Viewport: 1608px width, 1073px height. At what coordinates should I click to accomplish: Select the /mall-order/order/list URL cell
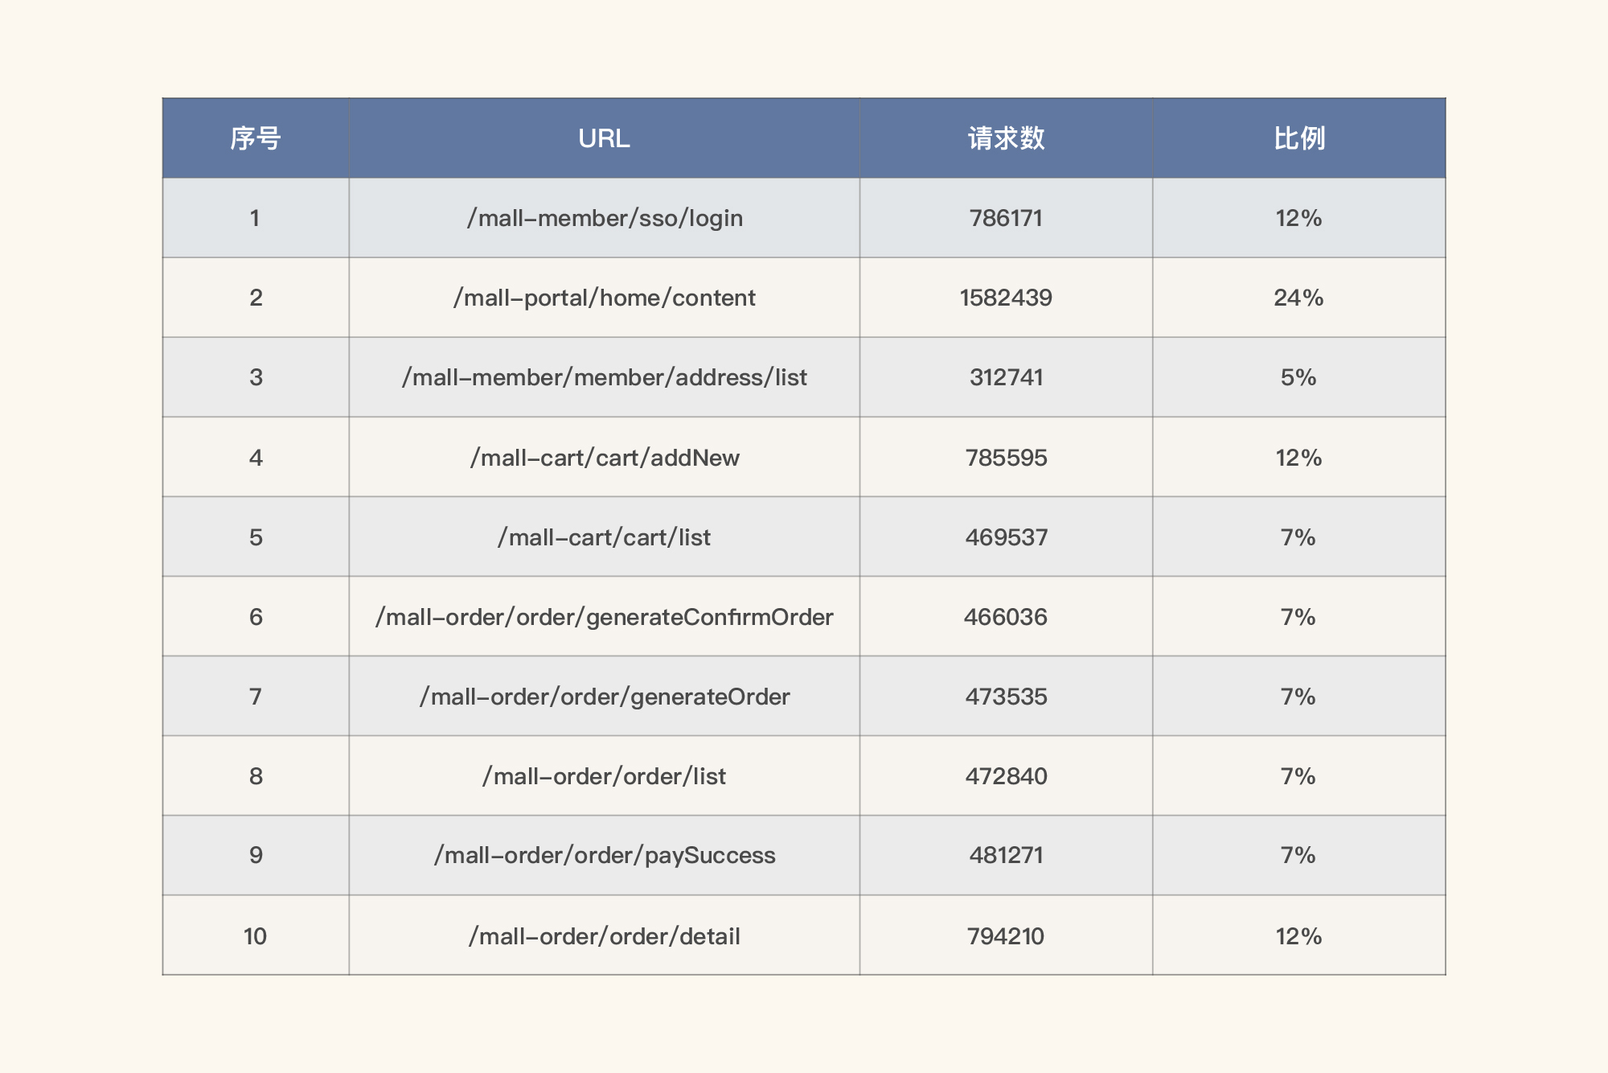tap(604, 776)
